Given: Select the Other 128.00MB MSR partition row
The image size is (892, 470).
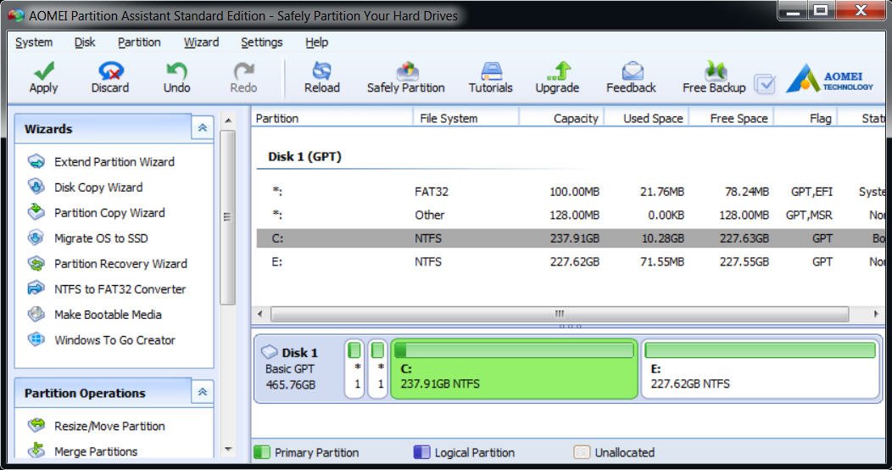Looking at the screenshot, I should [x=571, y=215].
